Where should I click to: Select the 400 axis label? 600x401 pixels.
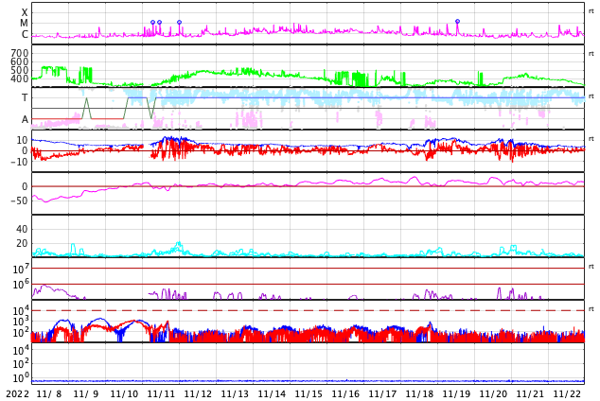[x=20, y=78]
